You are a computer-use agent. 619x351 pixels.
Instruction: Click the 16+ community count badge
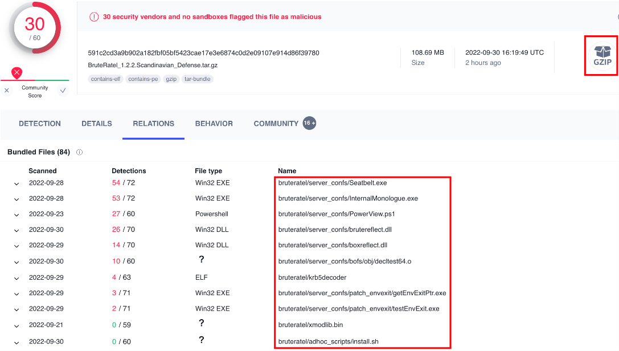click(x=310, y=123)
